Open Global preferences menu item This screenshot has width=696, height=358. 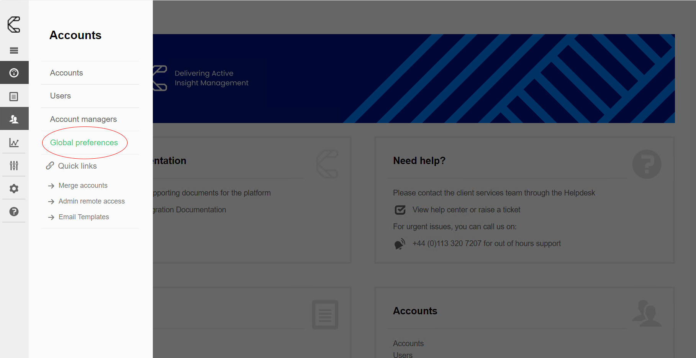point(84,143)
